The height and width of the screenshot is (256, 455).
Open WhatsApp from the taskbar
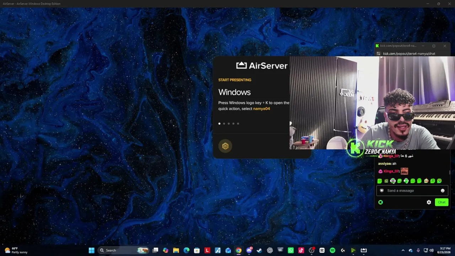click(x=291, y=250)
